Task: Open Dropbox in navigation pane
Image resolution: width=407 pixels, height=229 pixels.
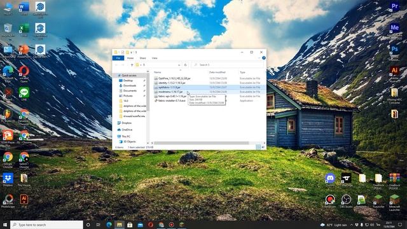Action: pos(127,123)
